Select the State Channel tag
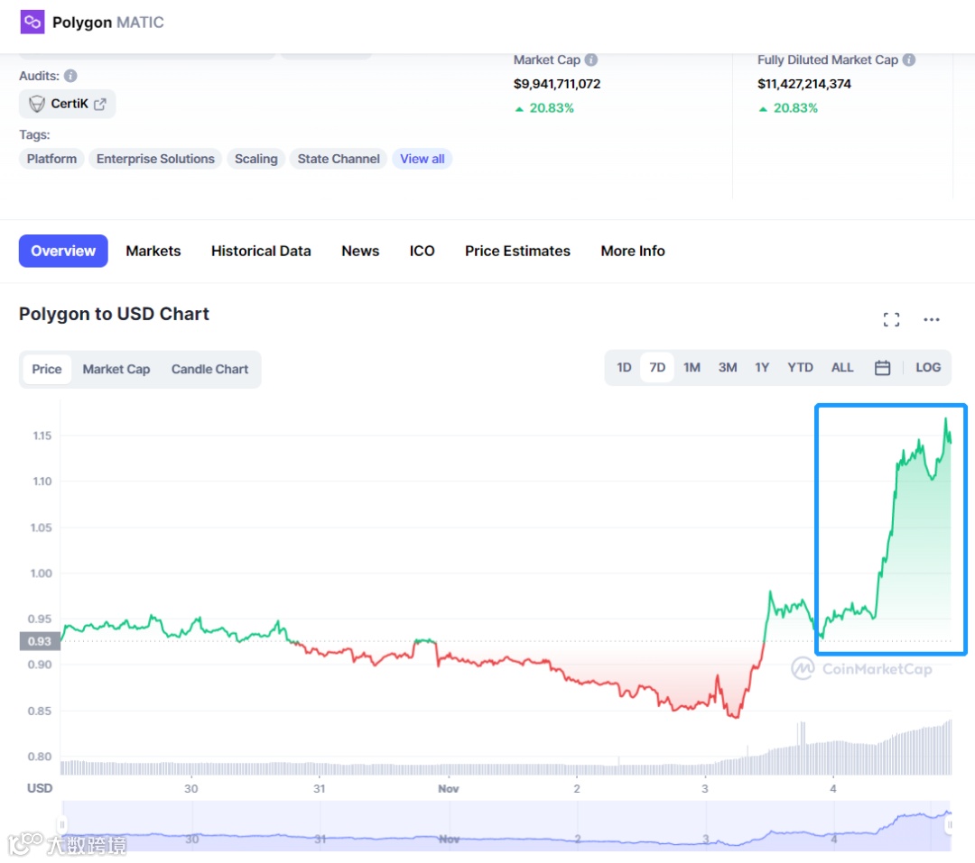Image resolution: width=975 pixels, height=863 pixels. (x=339, y=159)
